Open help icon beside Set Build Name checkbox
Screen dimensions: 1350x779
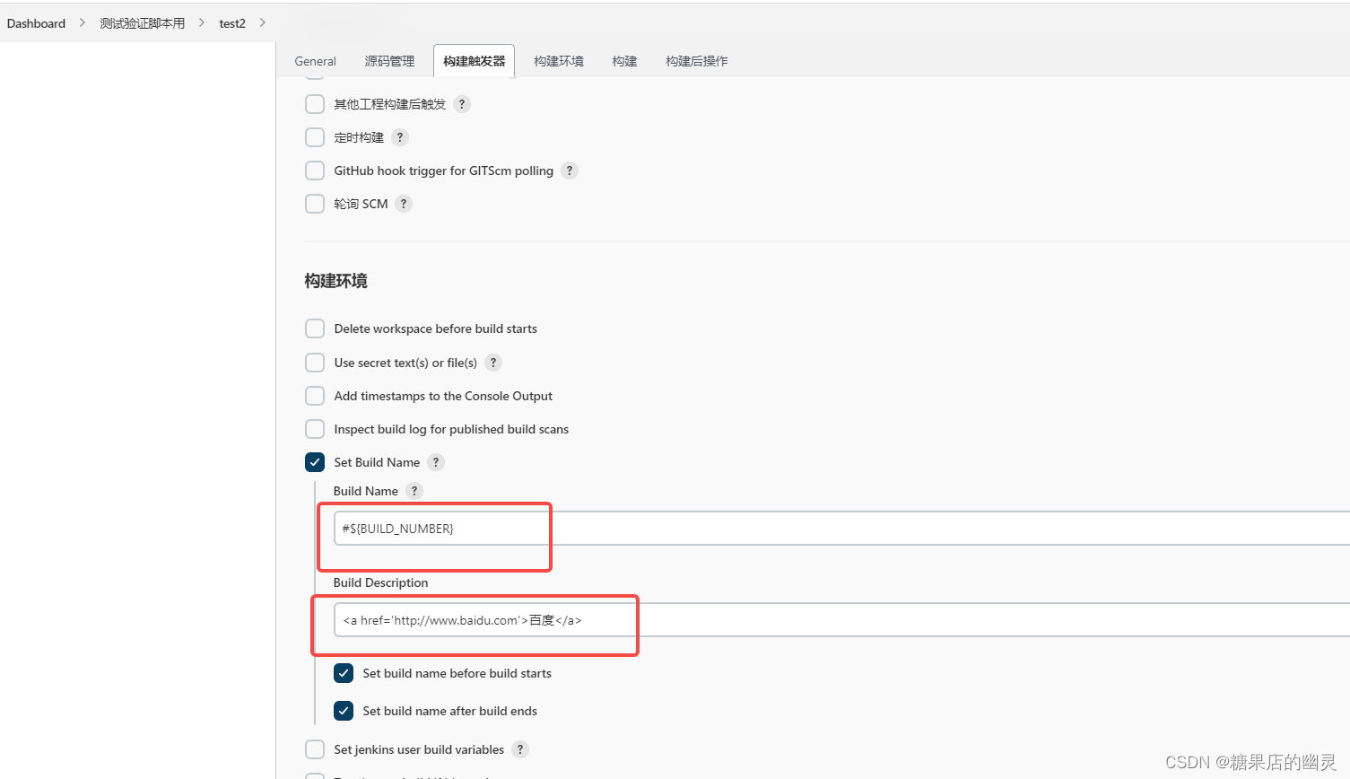pos(436,462)
